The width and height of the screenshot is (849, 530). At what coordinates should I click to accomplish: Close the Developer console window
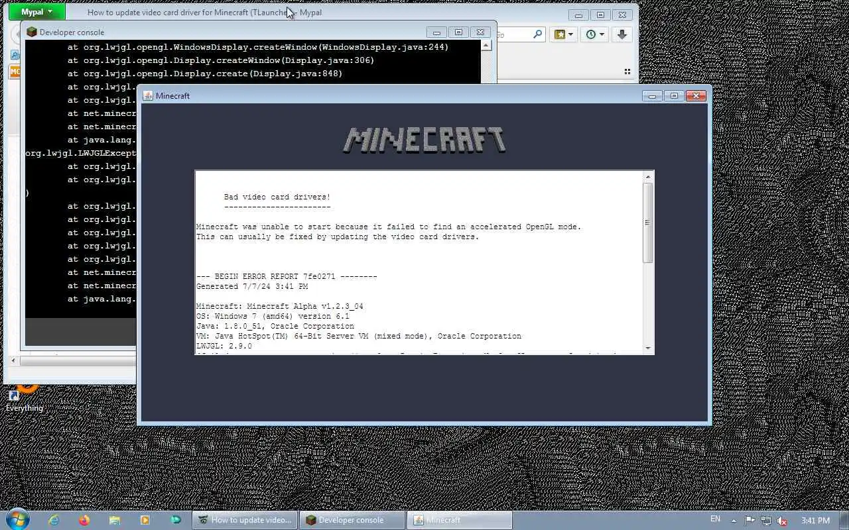click(480, 32)
